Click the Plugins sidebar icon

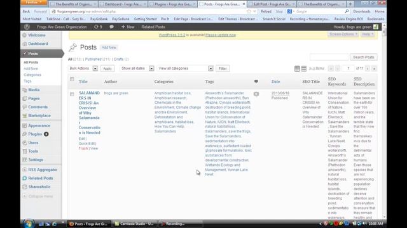click(25, 134)
